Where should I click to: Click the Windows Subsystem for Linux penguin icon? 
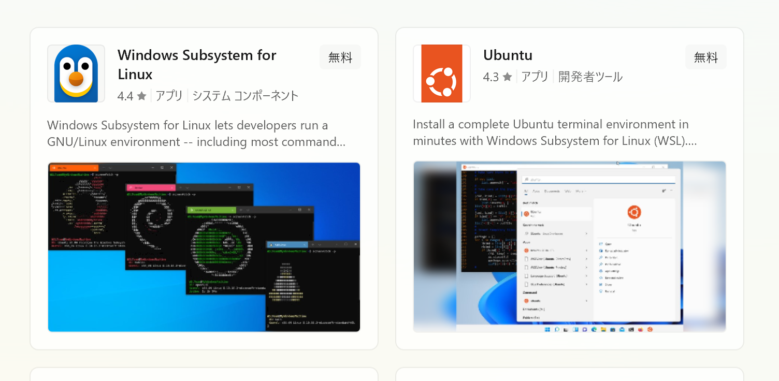click(76, 74)
